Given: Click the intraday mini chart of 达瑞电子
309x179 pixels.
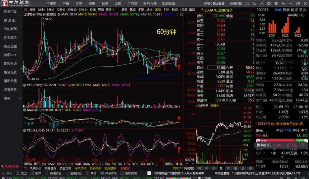Looking at the screenshot, I should coord(219,136).
